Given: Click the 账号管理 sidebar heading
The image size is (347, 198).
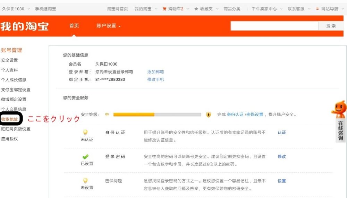Looking at the screenshot, I should (11, 50).
